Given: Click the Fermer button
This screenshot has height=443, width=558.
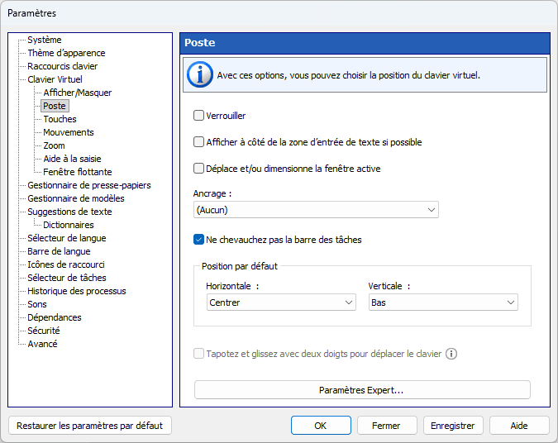Looking at the screenshot, I should 387,426.
